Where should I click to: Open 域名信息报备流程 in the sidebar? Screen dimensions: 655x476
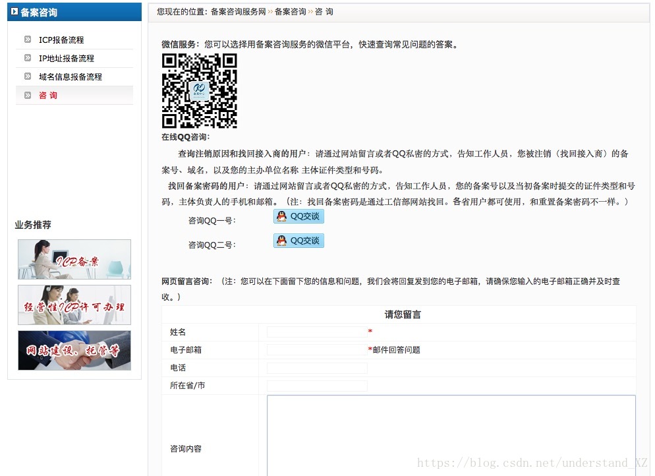pyautogui.click(x=70, y=76)
